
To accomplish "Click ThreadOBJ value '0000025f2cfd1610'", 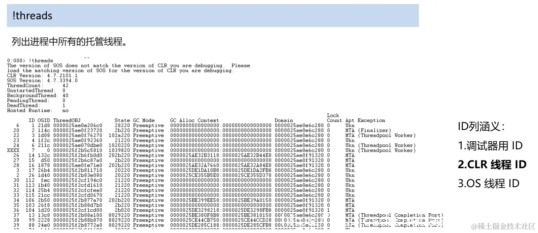I will [78, 185].
